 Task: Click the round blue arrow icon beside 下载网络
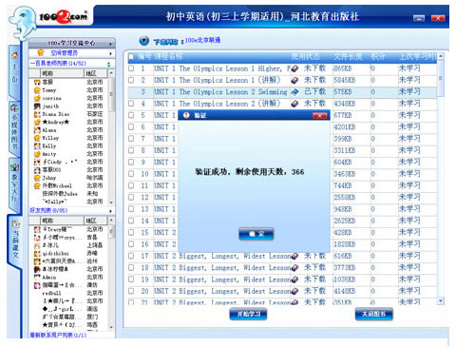(143, 41)
